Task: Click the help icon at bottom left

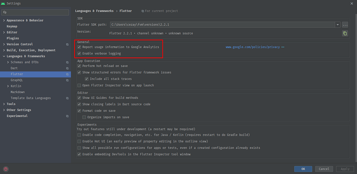Action: (6, 169)
